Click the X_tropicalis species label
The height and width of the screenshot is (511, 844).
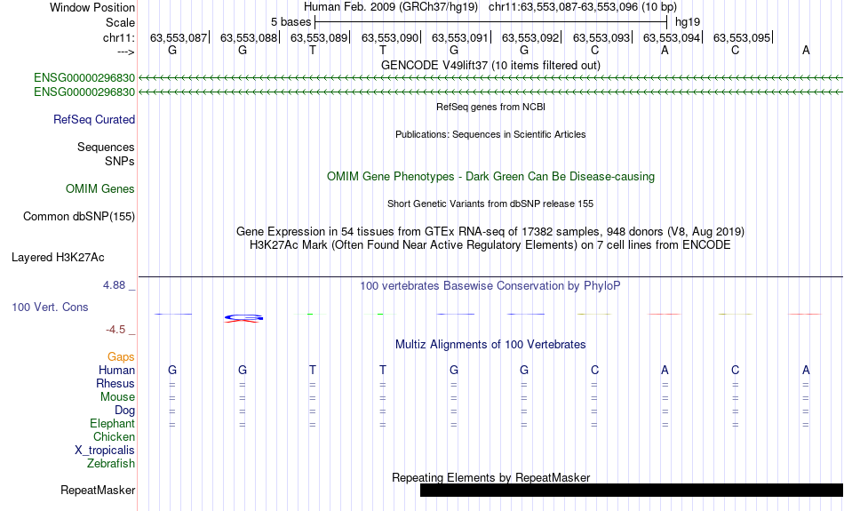click(105, 451)
